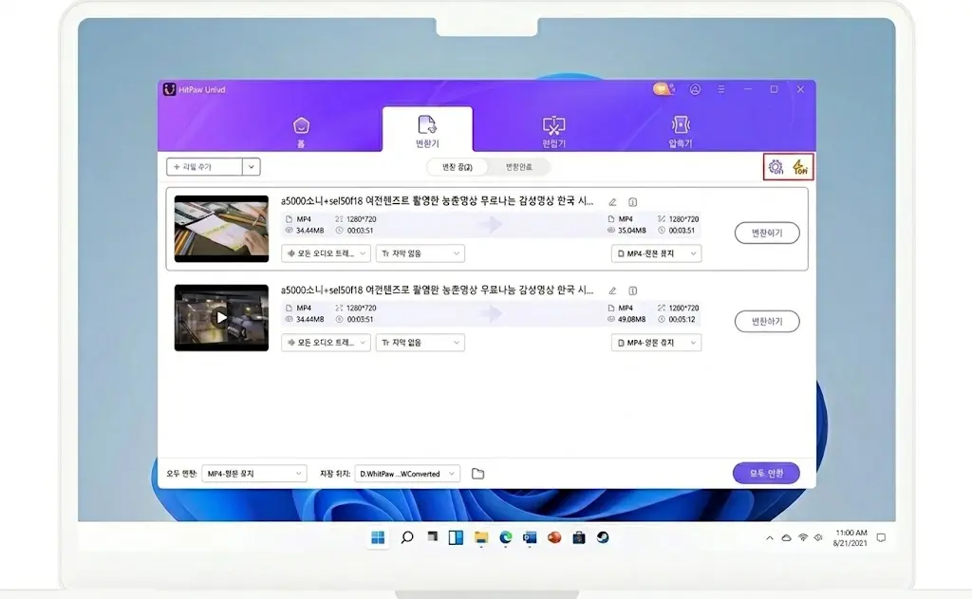Screen dimensions: 972x599
Task: Click 변환하기 button for second video
Action: coord(767,321)
